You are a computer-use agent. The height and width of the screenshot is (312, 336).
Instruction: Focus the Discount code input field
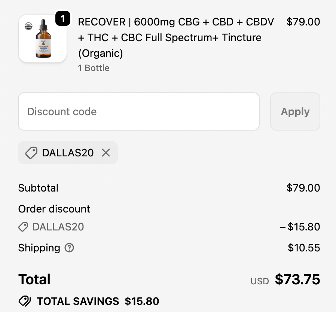138,111
